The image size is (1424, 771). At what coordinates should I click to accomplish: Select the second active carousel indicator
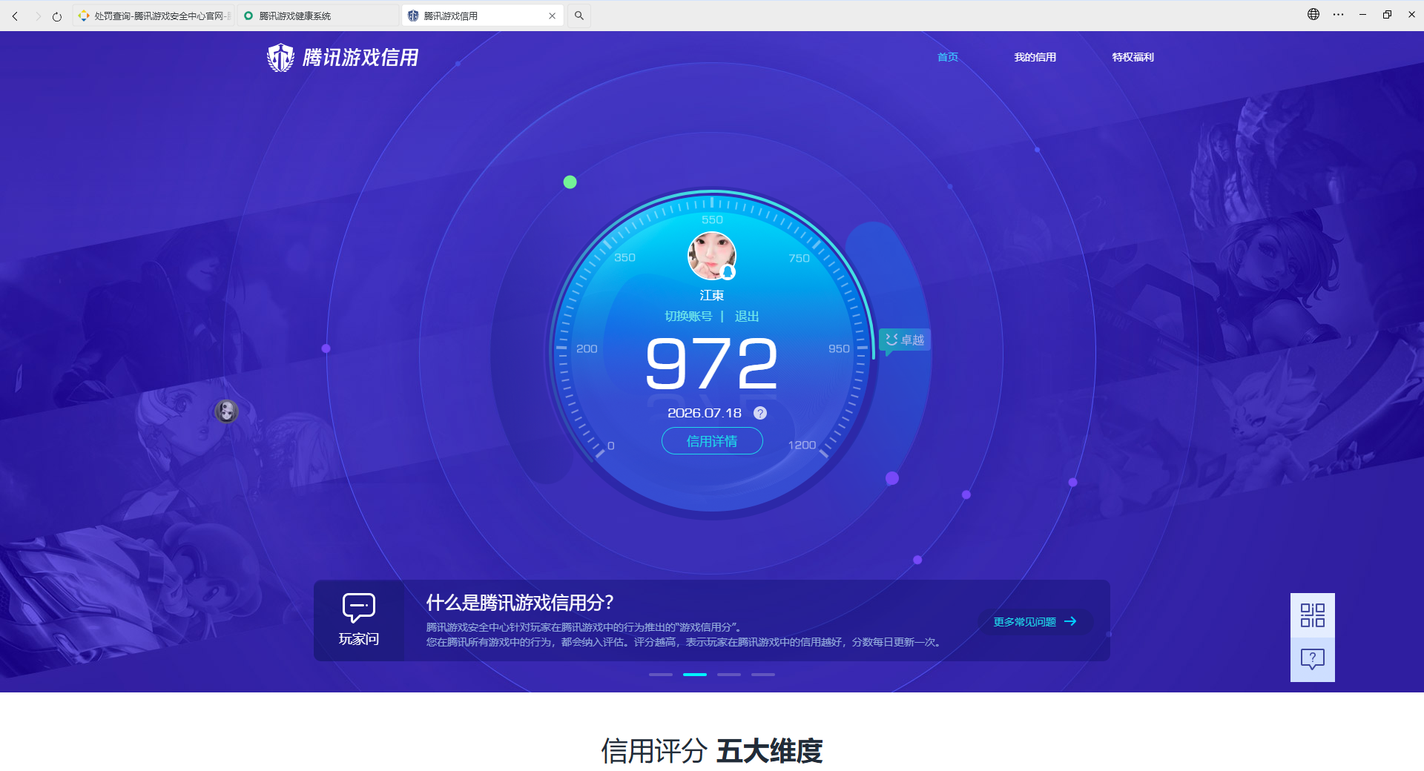point(695,675)
